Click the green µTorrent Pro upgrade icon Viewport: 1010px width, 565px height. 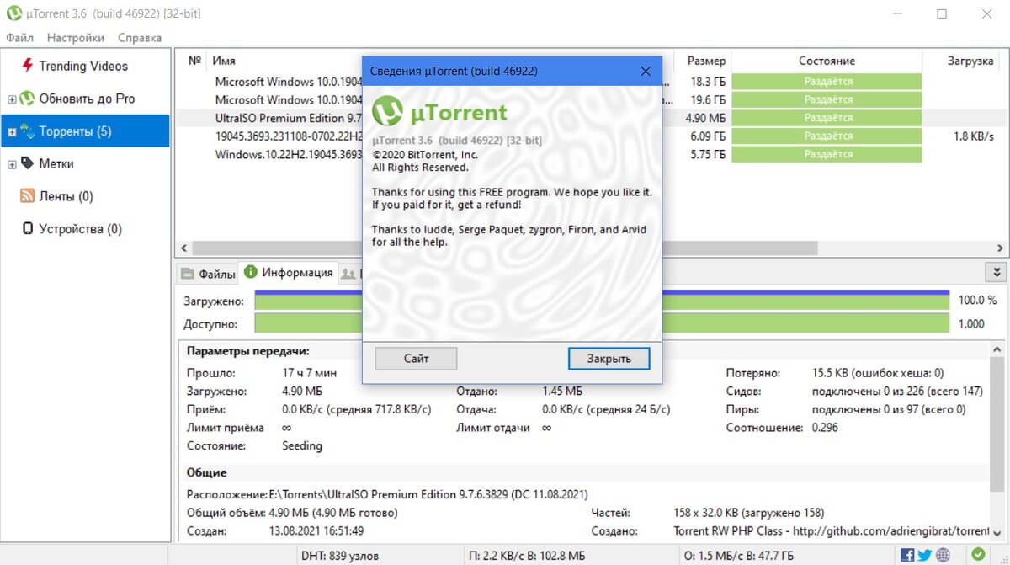[x=27, y=99]
